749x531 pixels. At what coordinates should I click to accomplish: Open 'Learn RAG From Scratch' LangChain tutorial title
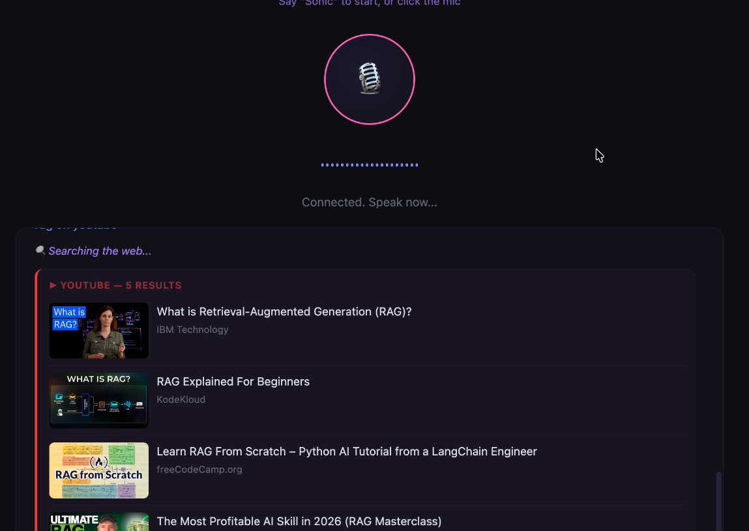[x=347, y=452]
